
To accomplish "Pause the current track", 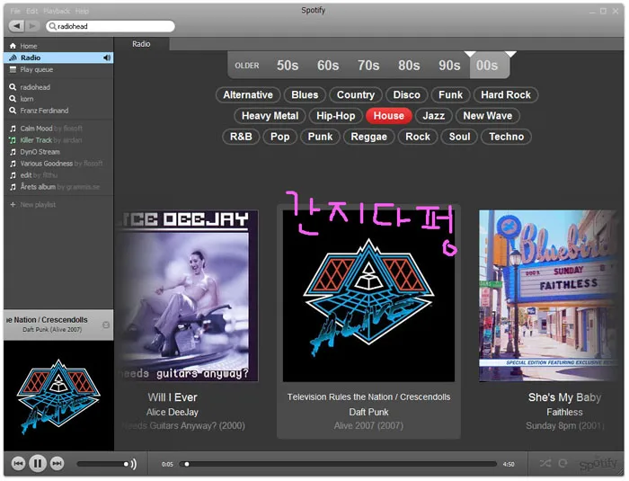I will 38,464.
